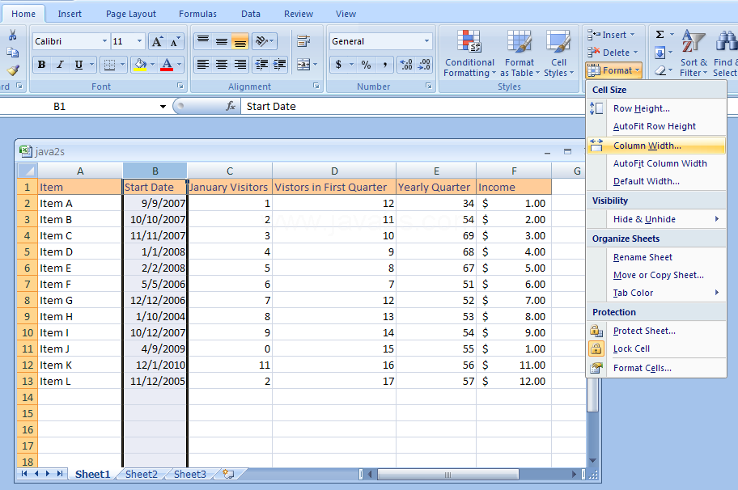Image resolution: width=738 pixels, height=490 pixels.
Task: Click the Copy icon in Clipboard group
Action: pyautogui.click(x=13, y=53)
